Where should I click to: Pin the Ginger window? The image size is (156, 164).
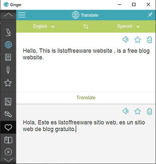150,15
